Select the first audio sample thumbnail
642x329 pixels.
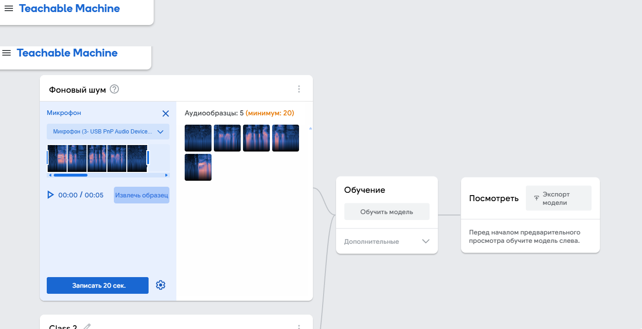click(x=198, y=138)
